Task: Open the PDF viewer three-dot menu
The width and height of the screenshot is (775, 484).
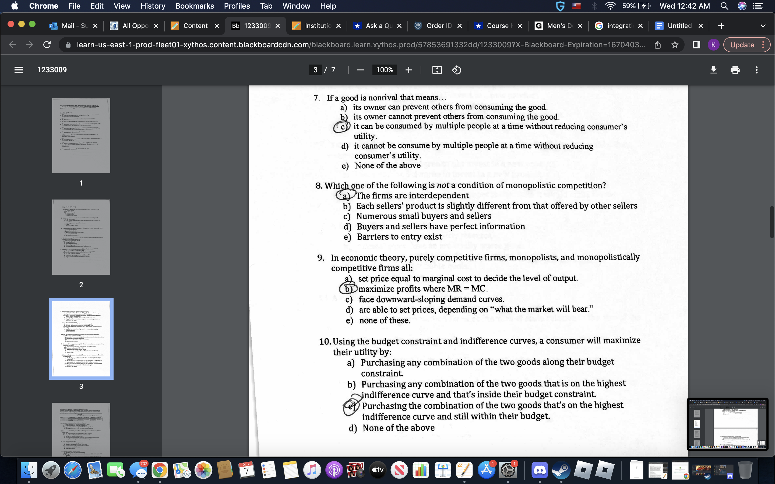Action: coord(756,70)
